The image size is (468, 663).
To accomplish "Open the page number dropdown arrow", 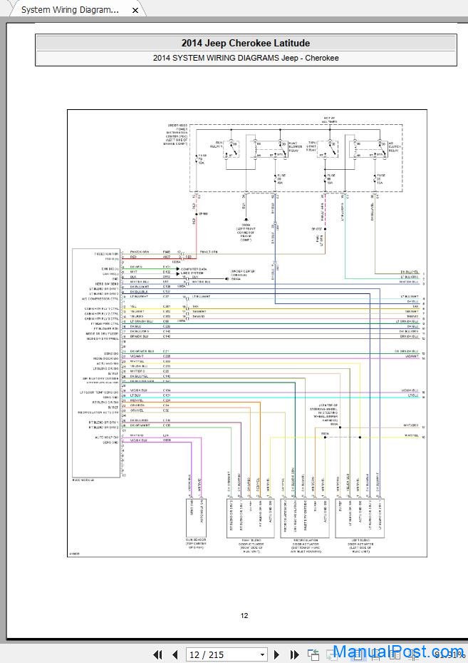I will coord(262,654).
